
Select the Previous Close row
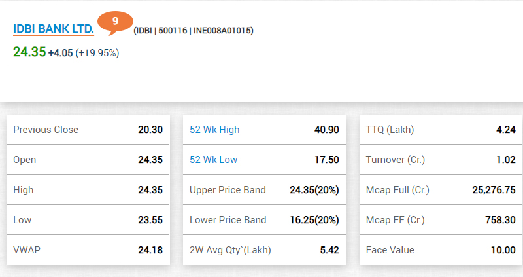point(88,130)
